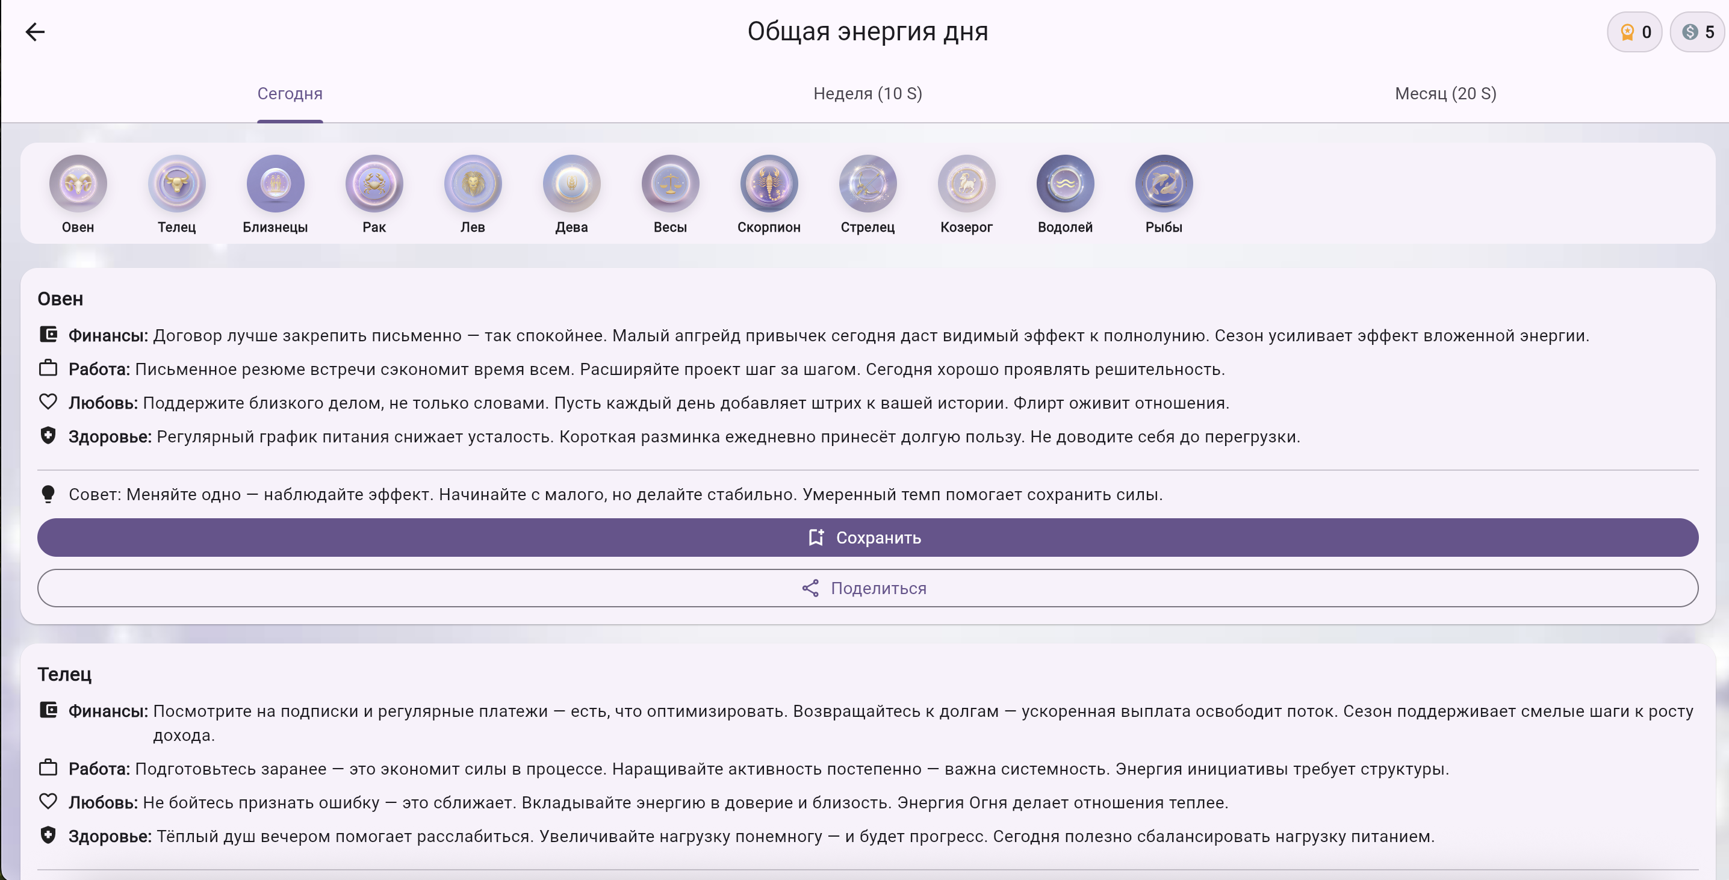Screen dimensions: 1729x880
Task: Click the Финансы wallet icon in Овен section
Action: tap(48, 333)
